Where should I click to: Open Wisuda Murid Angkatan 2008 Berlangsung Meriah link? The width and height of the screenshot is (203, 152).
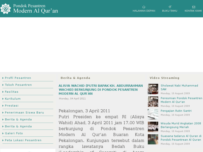[181, 125]
